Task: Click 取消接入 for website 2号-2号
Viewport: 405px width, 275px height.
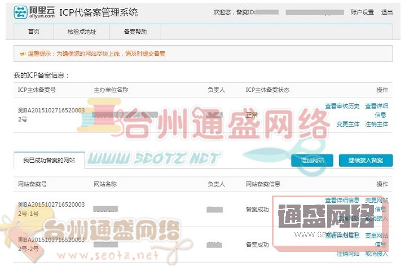Action: [377, 254]
